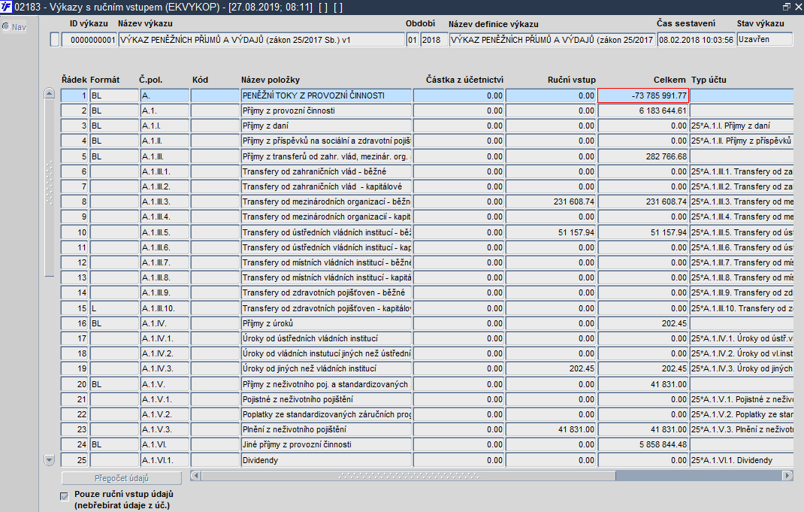This screenshot has width=804, height=512.
Task: Toggle Pouze ruční vstup údajů checkbox
Action: (x=65, y=496)
